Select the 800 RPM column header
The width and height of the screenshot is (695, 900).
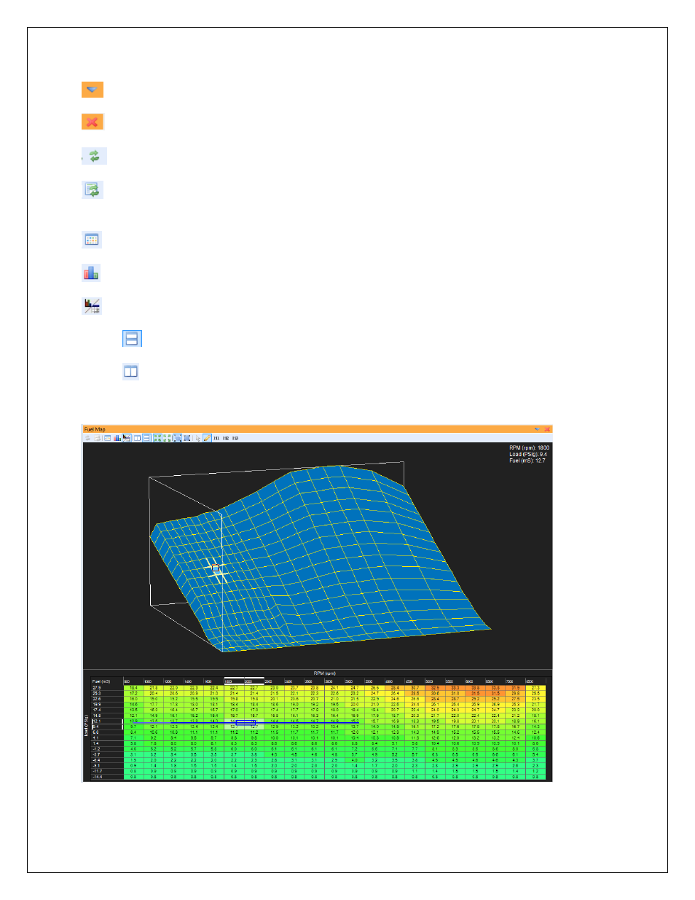133,681
